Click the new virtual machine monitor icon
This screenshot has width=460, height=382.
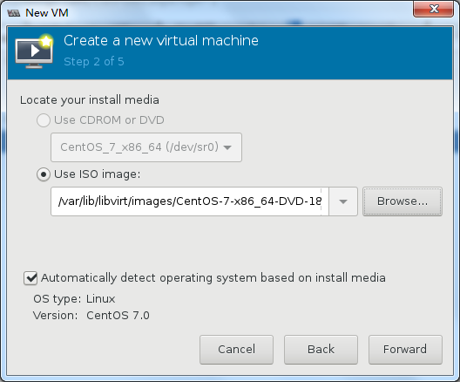[x=34, y=51]
